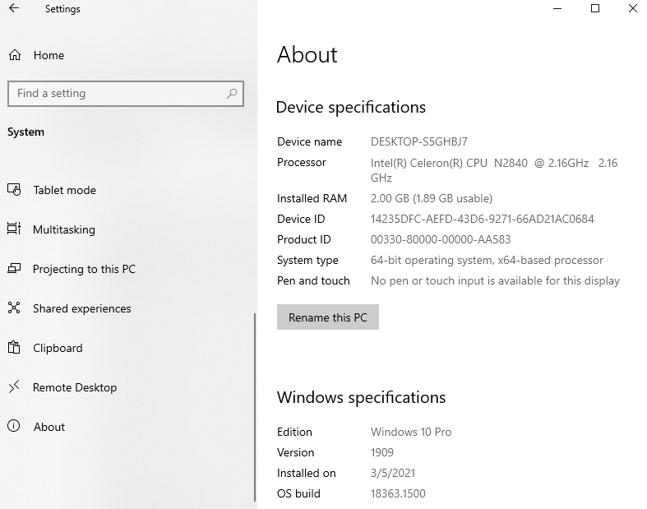Click the magnifier icon in search box
Screen dimensions: 647x509
233,94
